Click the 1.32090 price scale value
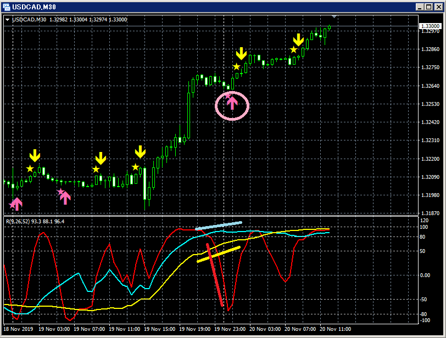This screenshot has height=338, width=446. tap(430, 177)
